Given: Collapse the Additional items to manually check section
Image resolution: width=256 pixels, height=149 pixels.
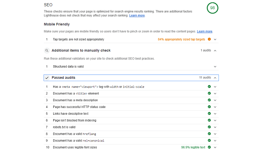Looking at the screenshot, I should 215,51.
